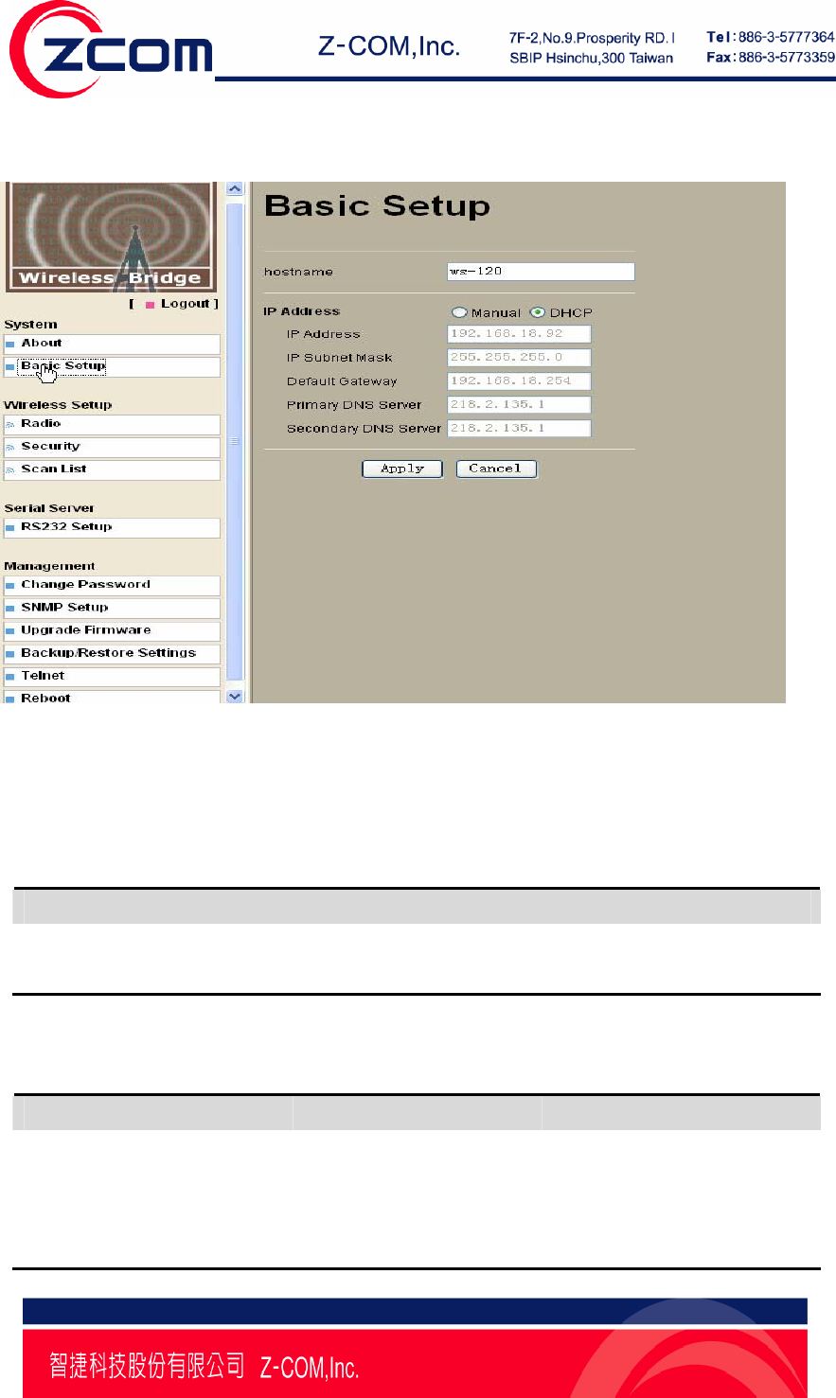Click the pink Logout square icon
Image resolution: width=836 pixels, height=1398 pixels.
coord(150,305)
